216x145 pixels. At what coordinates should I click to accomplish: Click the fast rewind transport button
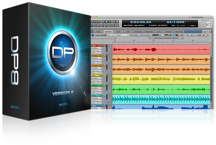click(x=92, y=22)
